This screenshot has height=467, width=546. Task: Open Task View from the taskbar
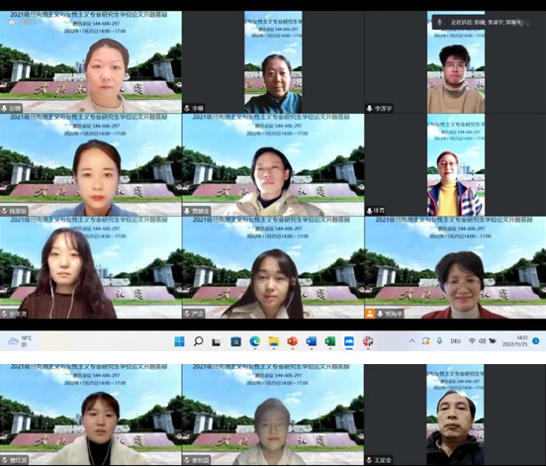(217, 342)
